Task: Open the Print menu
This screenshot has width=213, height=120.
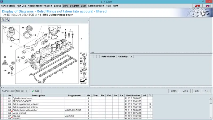Action: (116, 6)
